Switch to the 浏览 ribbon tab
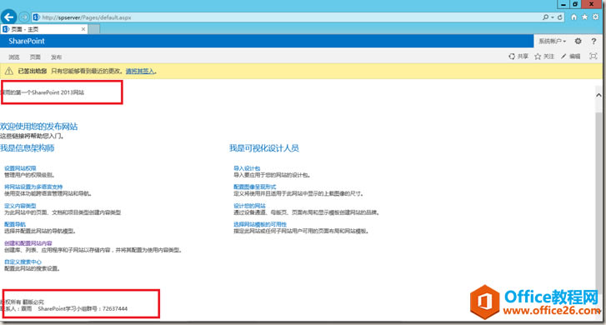The height and width of the screenshot is (325, 606). (14, 57)
